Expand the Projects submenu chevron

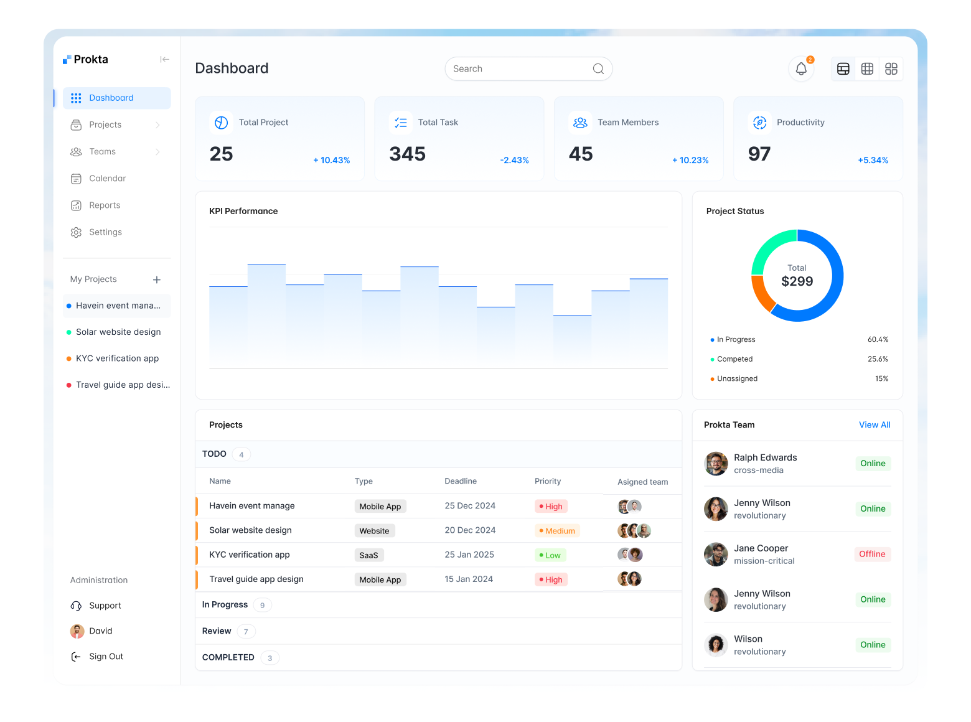point(157,125)
